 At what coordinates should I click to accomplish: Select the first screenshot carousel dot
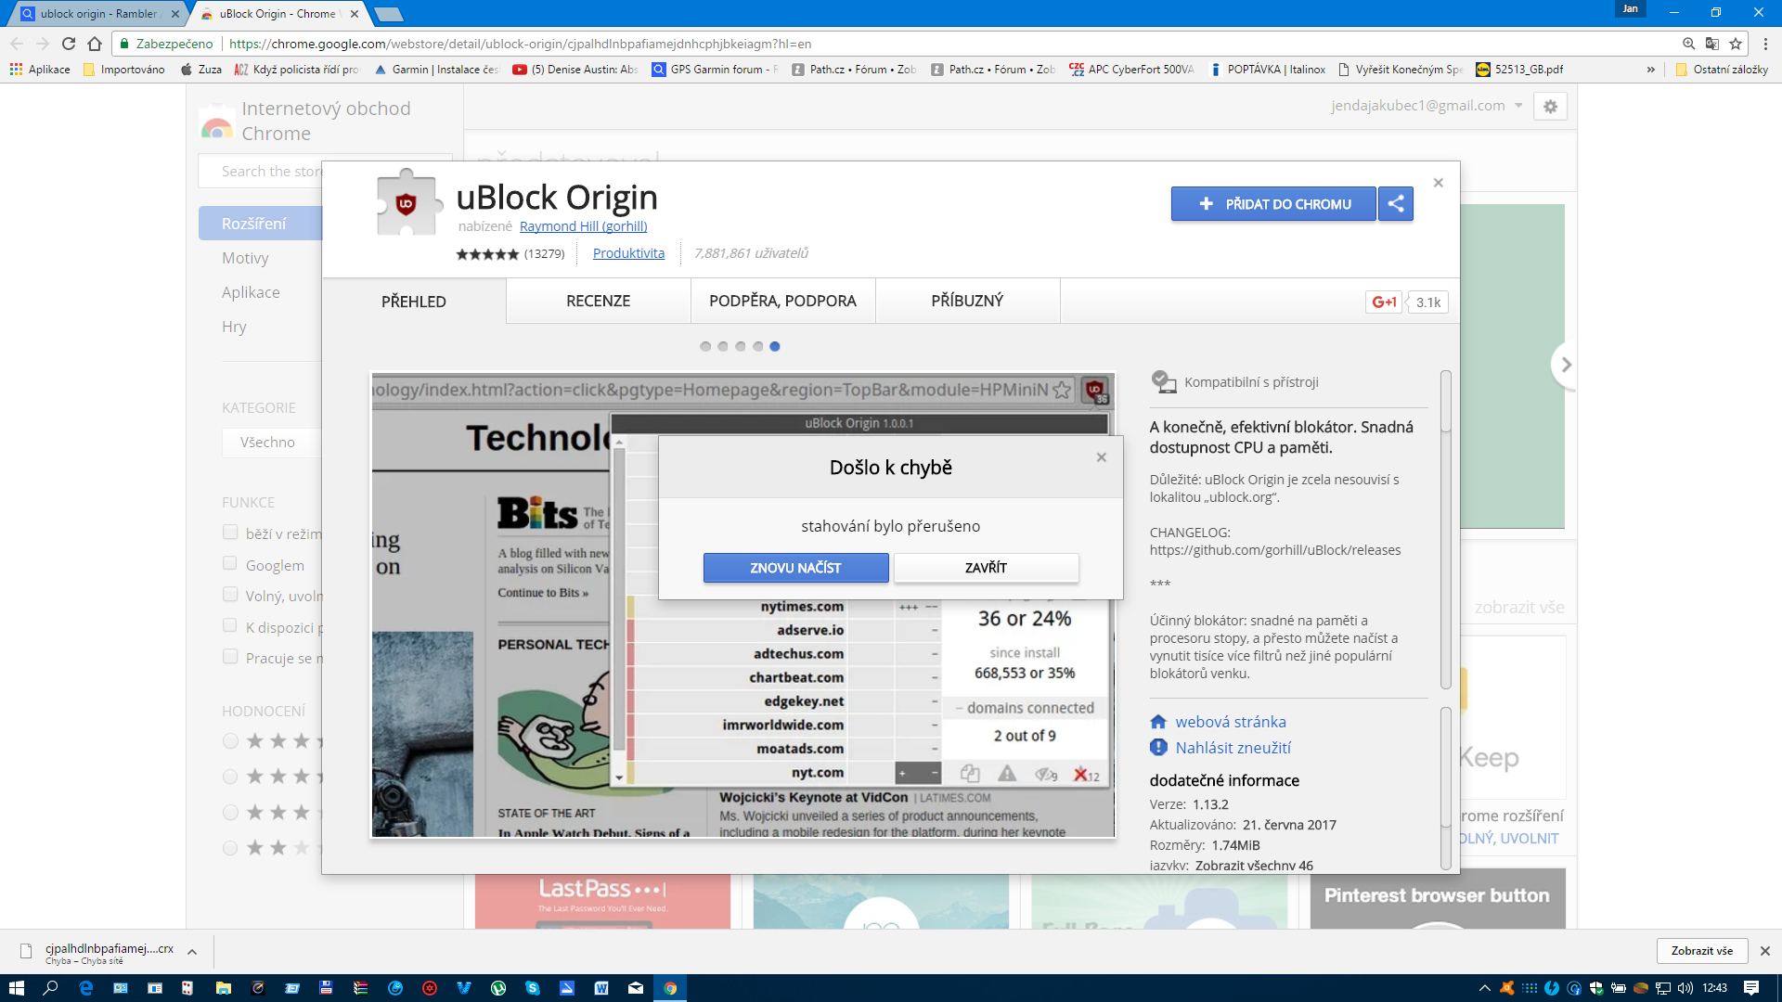(x=705, y=346)
